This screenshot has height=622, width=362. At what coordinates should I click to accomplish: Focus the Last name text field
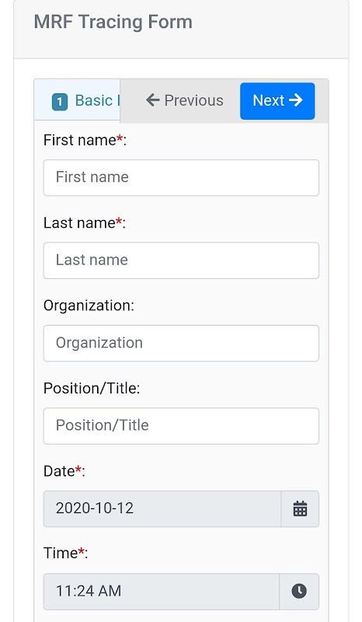point(181,260)
